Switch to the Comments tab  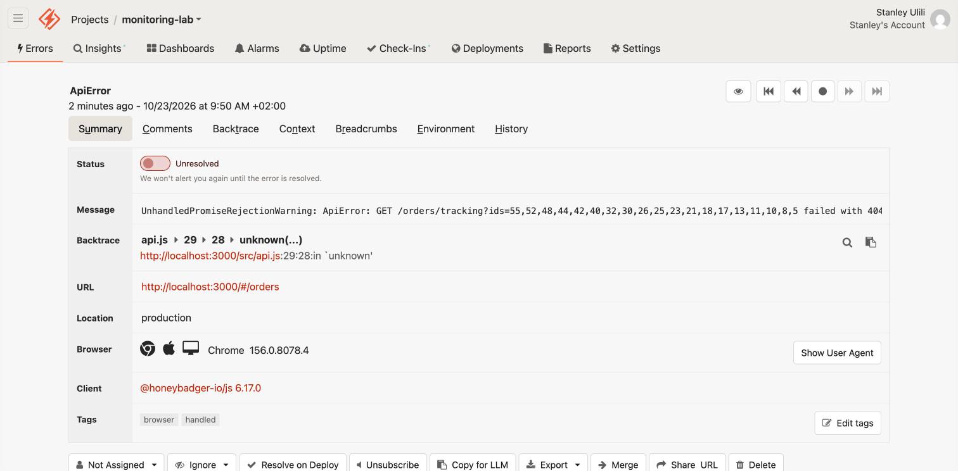167,129
